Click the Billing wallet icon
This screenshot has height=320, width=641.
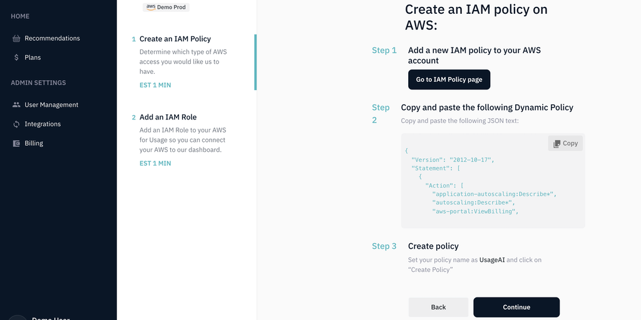pyautogui.click(x=16, y=143)
